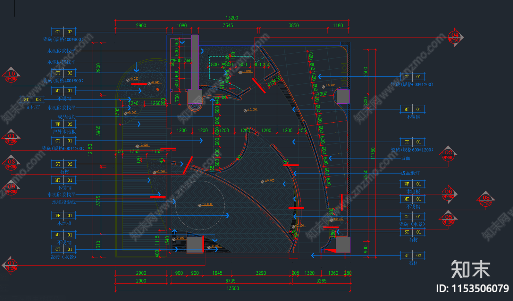Image resolution: width=513 pixels, height=301 pixels.
Task: Click the 知末 logo
Action: (470, 269)
